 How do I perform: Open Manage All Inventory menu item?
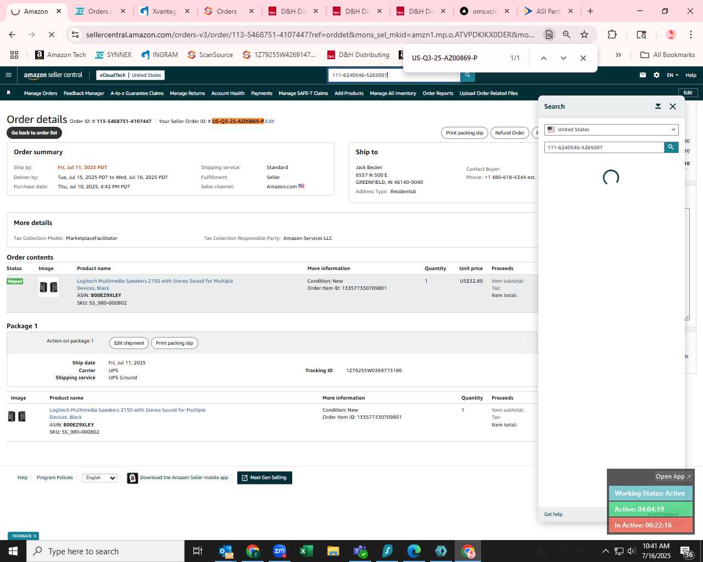pos(393,93)
